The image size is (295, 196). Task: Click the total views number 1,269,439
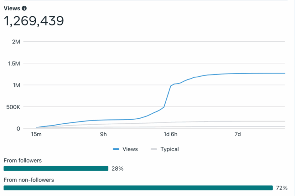point(34,21)
